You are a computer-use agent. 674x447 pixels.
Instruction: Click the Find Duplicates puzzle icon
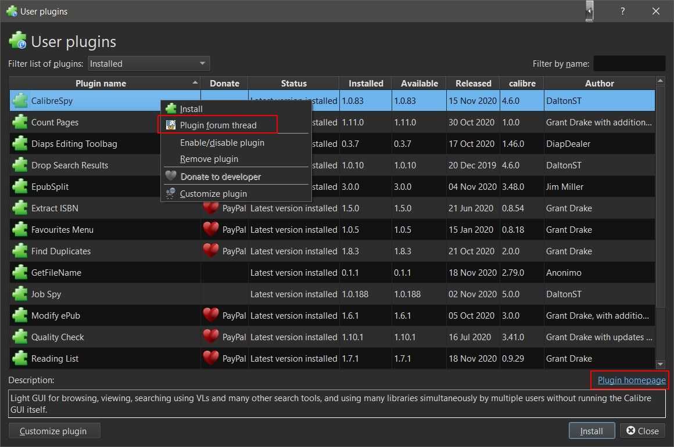(20, 251)
